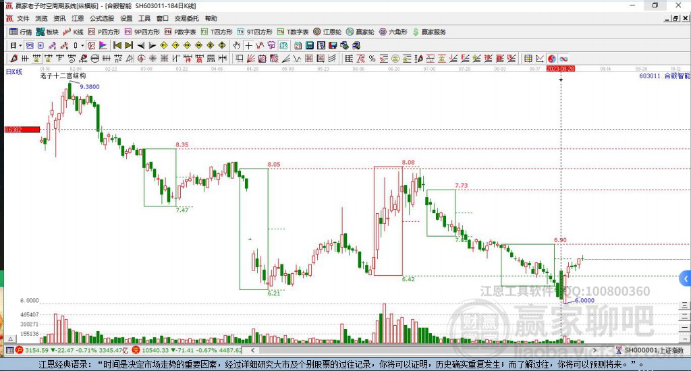Screen dimensions: 691x371
Task: Click the target crosshair circle tool
Action: 141,58
